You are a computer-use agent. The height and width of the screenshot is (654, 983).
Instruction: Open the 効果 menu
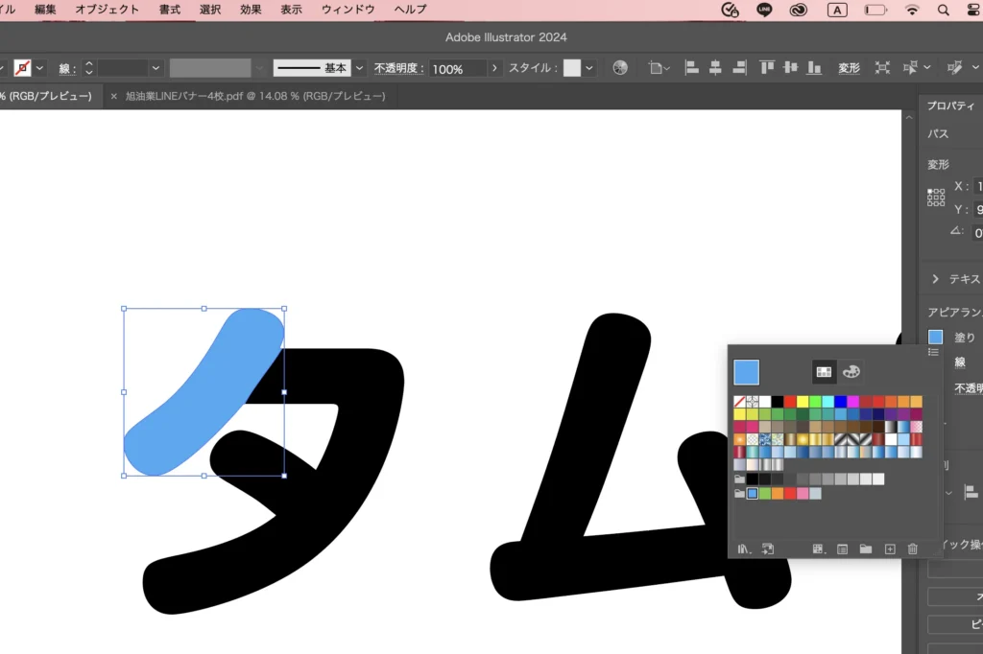click(251, 10)
